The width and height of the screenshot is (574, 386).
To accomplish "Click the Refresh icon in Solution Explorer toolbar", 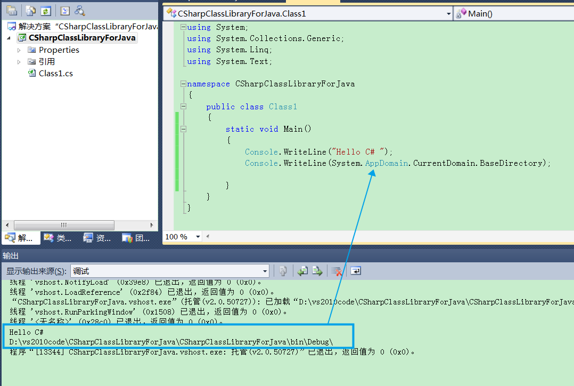I will tap(45, 11).
